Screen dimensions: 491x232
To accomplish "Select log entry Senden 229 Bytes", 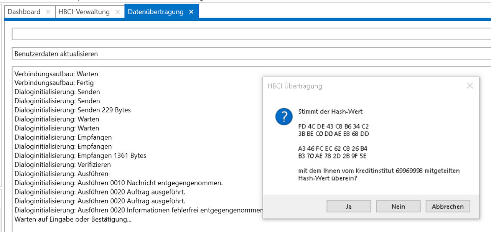I will point(72,110).
